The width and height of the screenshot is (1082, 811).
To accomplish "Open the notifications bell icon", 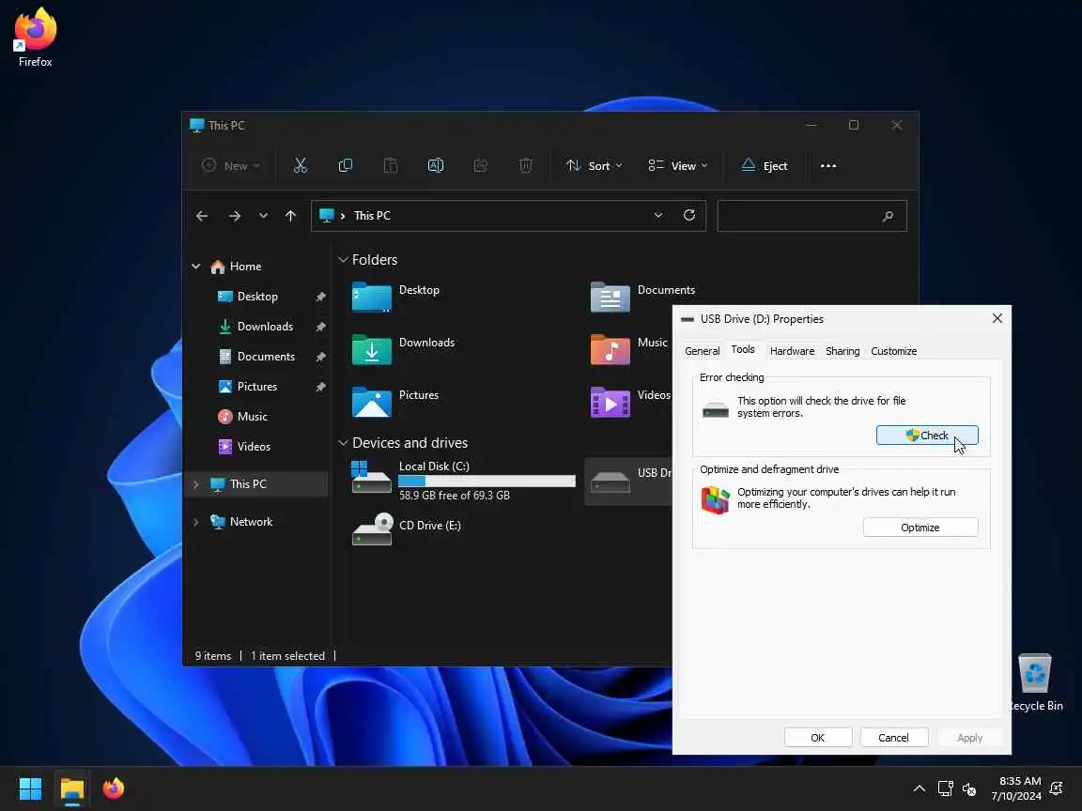I will [1056, 788].
